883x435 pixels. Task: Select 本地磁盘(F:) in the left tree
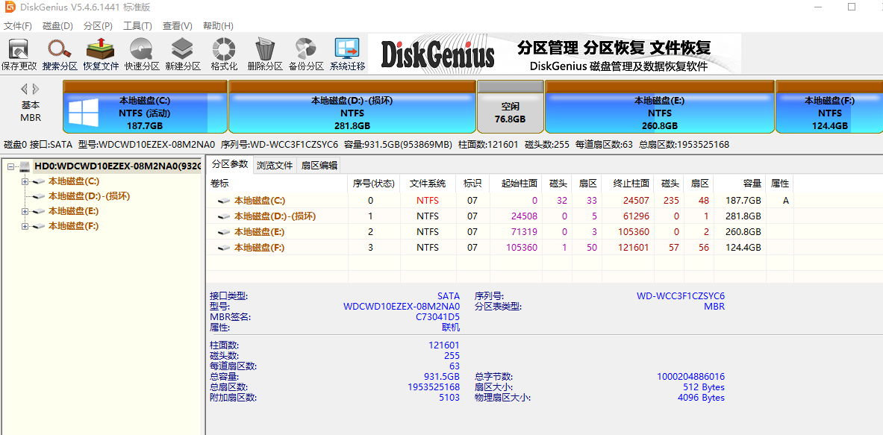click(x=74, y=226)
